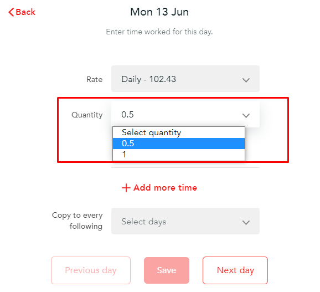This screenshot has height=292, width=320.
Task: Open the 'Select days' dropdown
Action: pyautogui.click(x=185, y=221)
